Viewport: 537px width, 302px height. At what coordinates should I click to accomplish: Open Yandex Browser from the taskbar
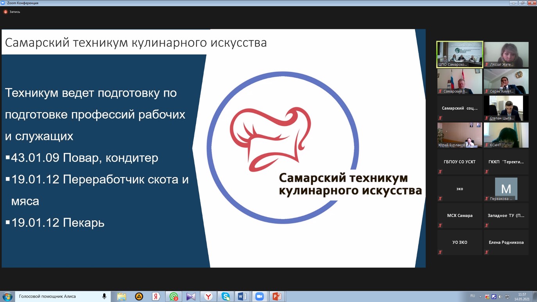[208, 297]
